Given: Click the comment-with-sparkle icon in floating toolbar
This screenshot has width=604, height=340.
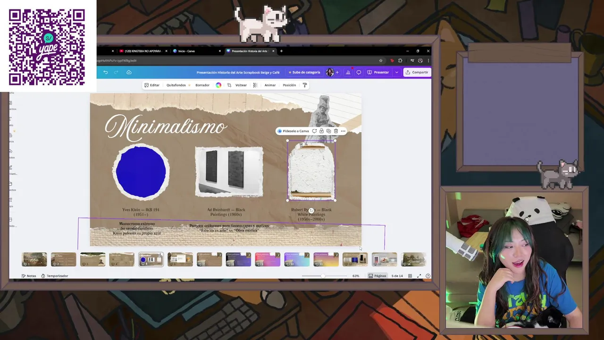Looking at the screenshot, I should click(314, 131).
